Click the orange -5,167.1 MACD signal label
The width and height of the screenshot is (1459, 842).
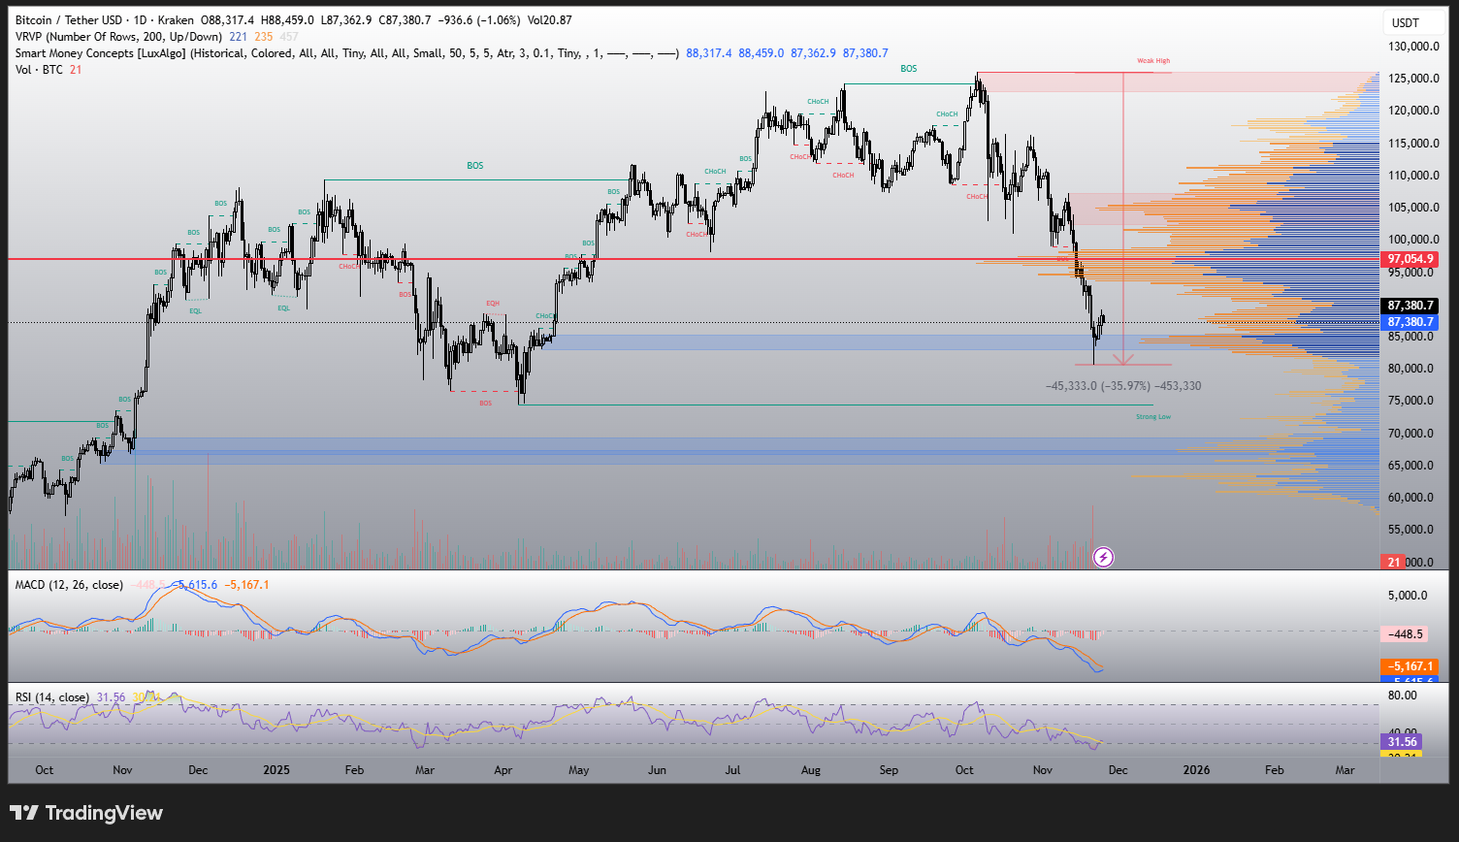click(x=1410, y=666)
